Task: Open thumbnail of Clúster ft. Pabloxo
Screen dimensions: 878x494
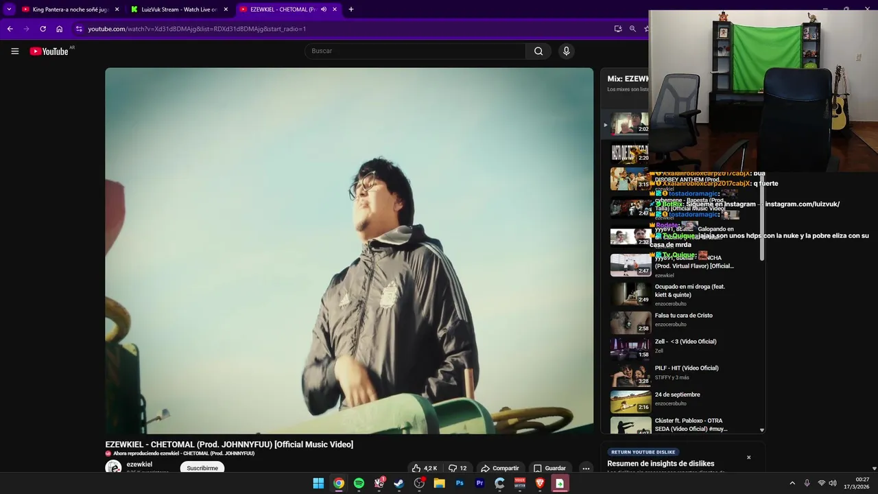Action: click(x=630, y=425)
